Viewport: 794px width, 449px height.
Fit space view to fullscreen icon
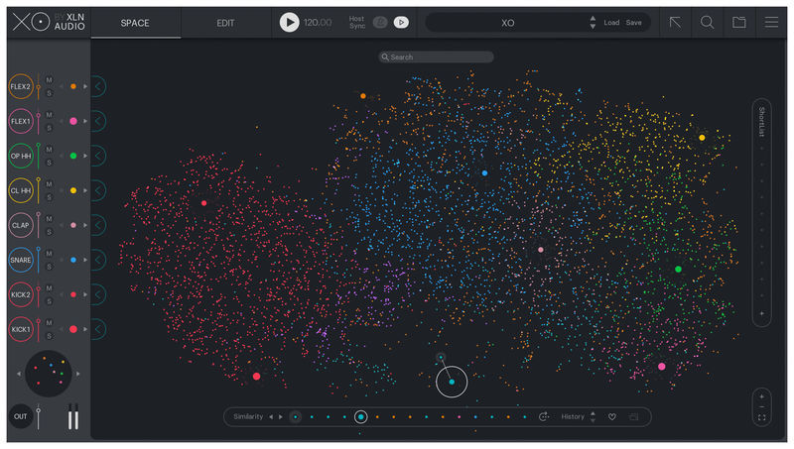(x=761, y=417)
